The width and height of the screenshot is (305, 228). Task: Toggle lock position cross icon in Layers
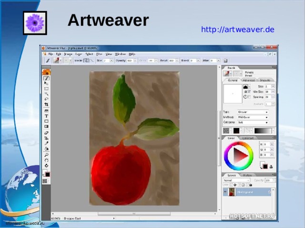(x=235, y=185)
